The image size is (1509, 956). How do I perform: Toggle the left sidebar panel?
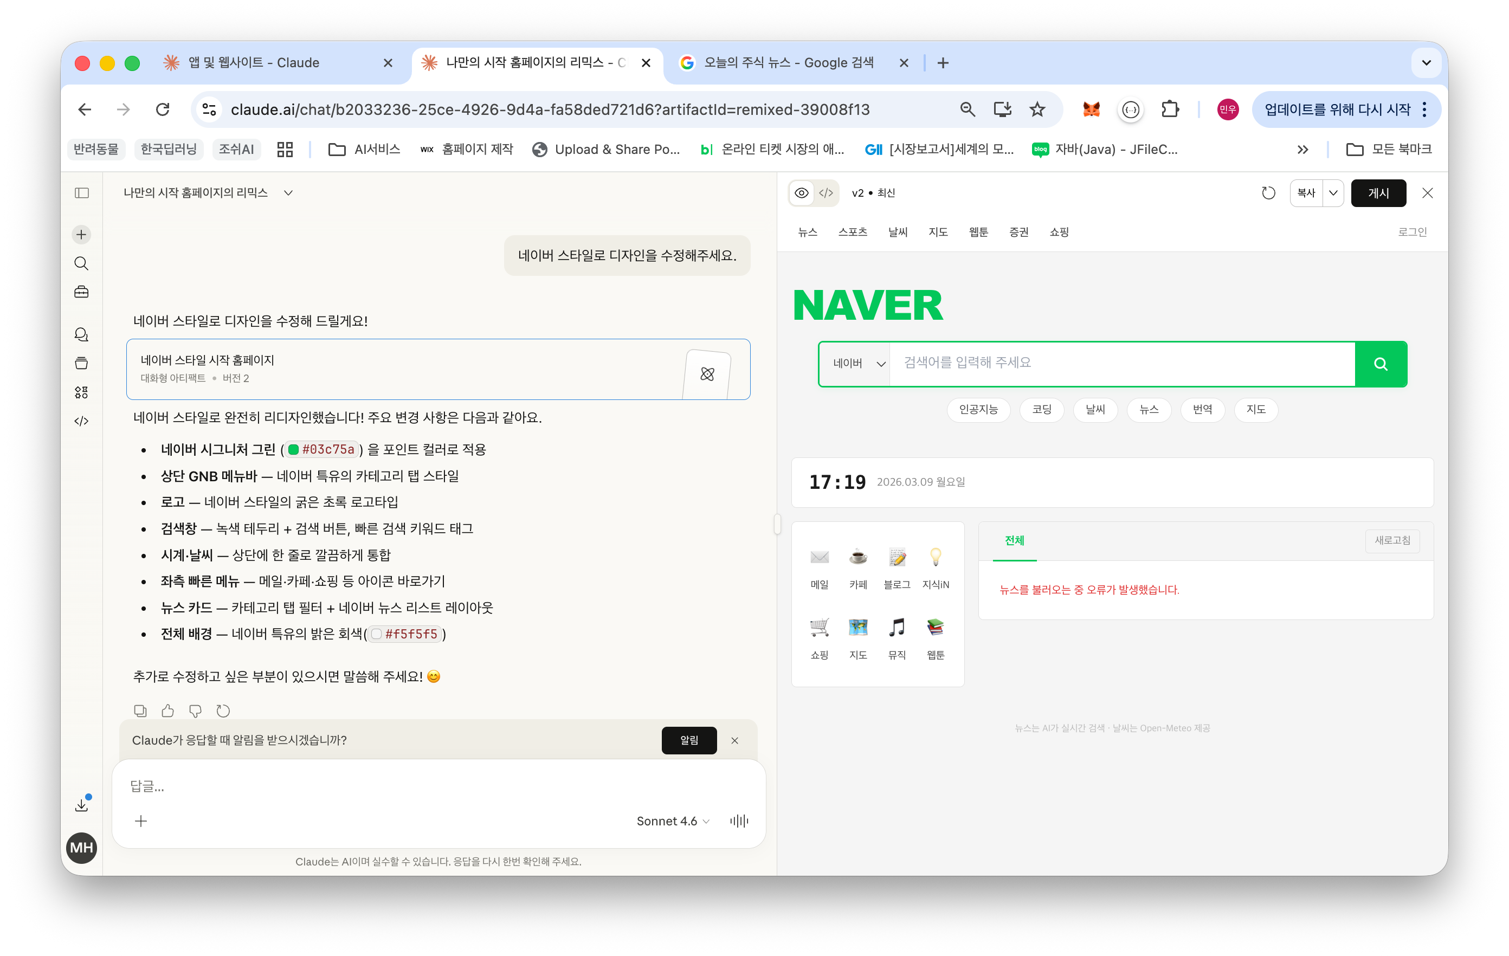tap(81, 193)
